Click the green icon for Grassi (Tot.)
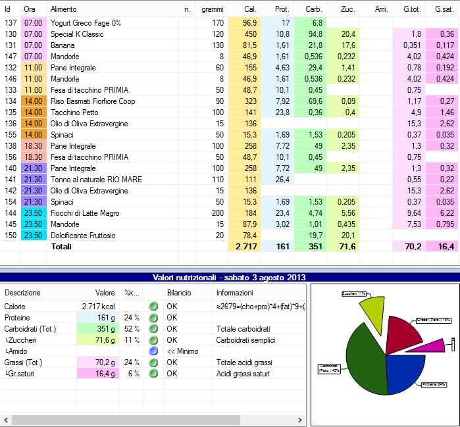 pos(153,363)
